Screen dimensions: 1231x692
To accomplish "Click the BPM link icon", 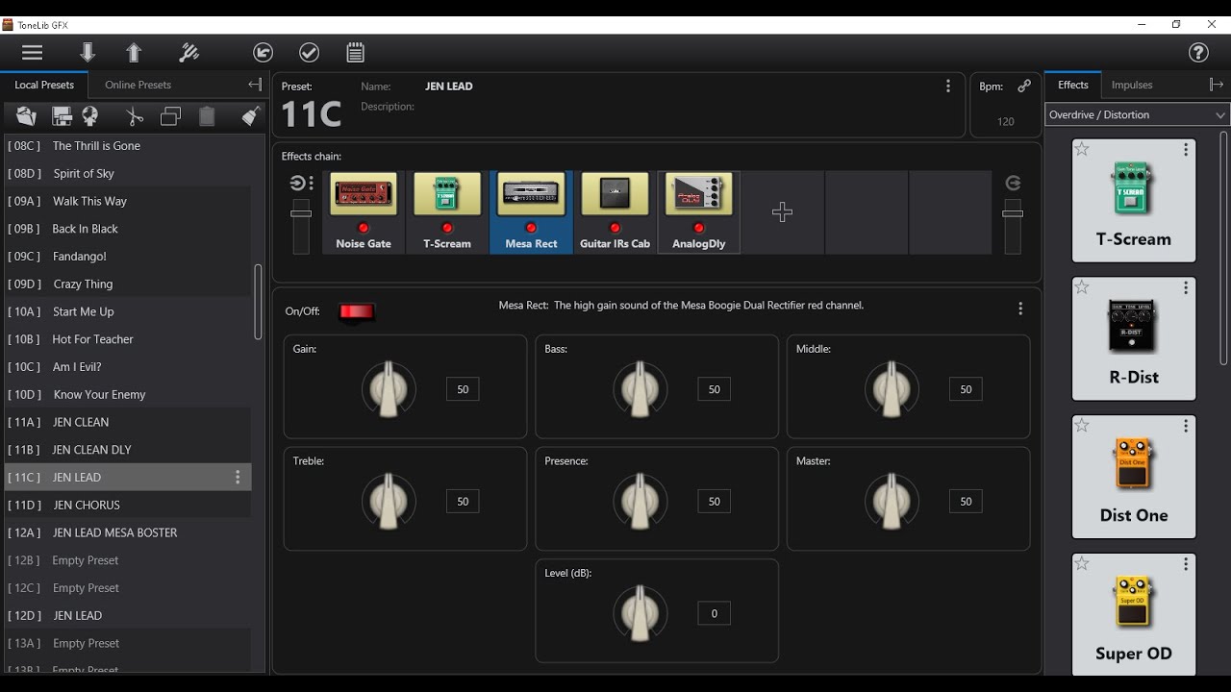I will 1024,86.
